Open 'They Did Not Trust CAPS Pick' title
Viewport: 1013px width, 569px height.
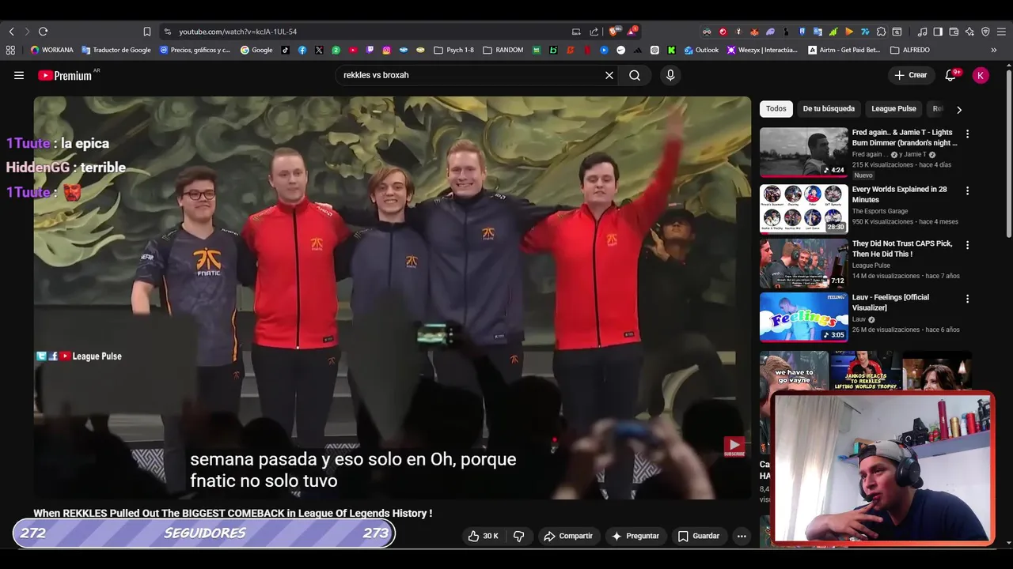(x=902, y=249)
